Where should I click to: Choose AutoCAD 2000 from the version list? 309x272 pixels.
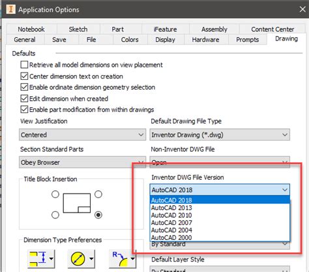(220, 237)
